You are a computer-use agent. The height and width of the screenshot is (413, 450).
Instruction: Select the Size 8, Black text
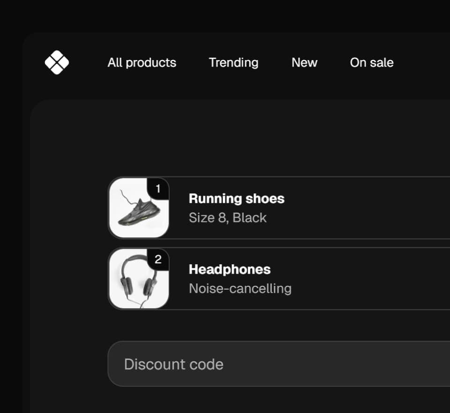point(228,218)
